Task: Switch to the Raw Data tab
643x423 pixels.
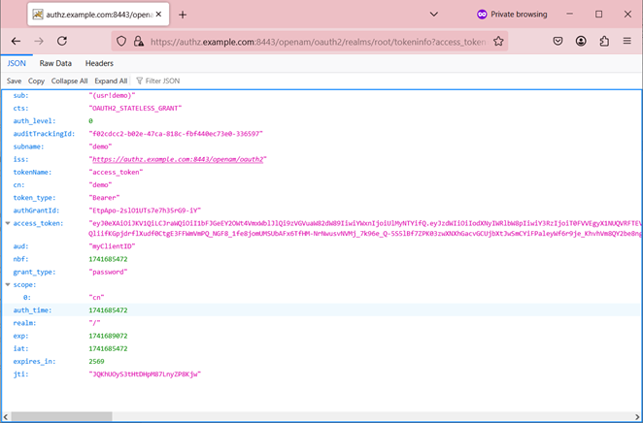Action: click(55, 63)
